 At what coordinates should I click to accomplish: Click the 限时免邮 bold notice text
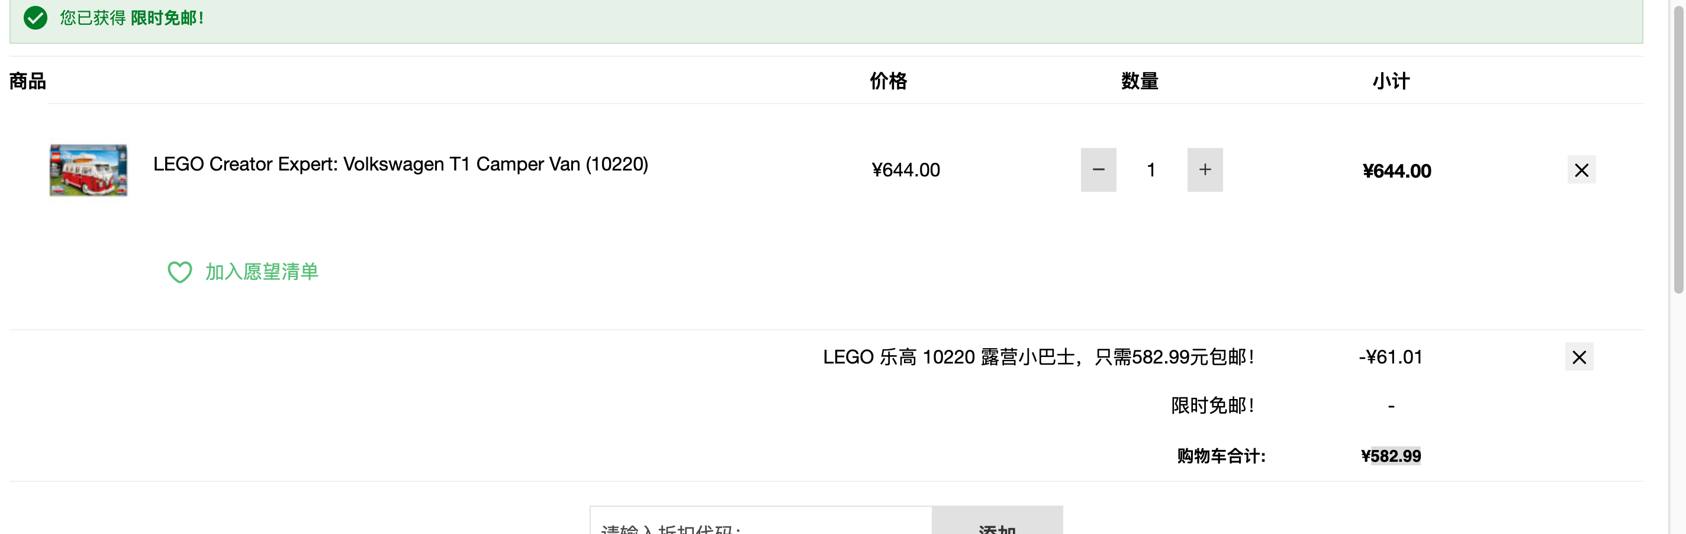(x=167, y=18)
